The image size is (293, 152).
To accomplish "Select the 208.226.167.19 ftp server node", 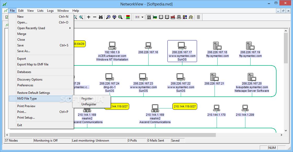I will (x=250, y=50).
